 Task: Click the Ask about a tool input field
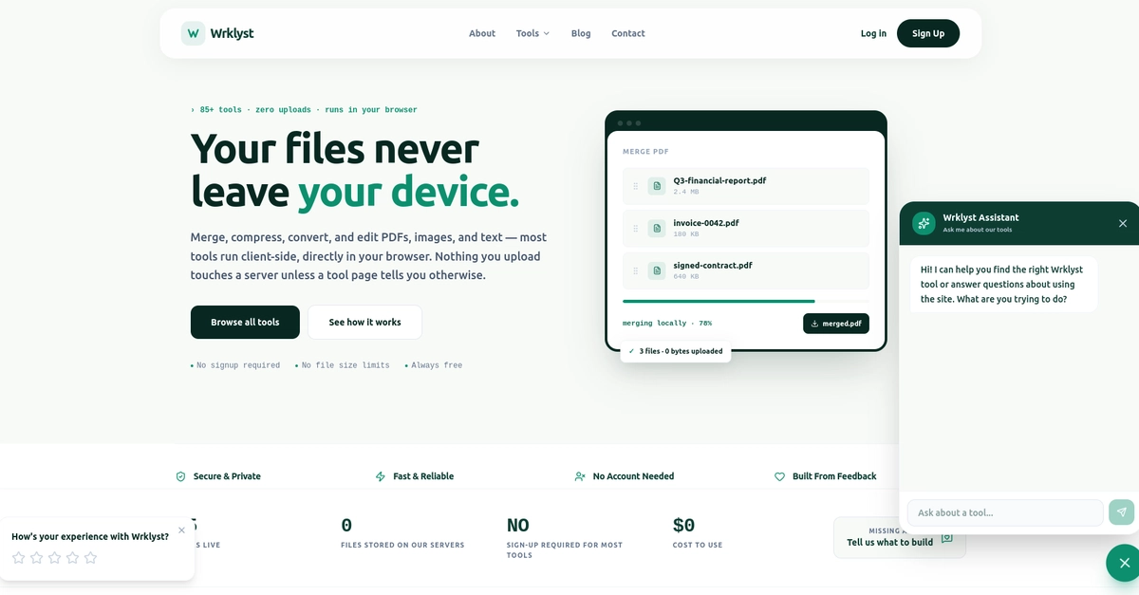pos(1005,512)
